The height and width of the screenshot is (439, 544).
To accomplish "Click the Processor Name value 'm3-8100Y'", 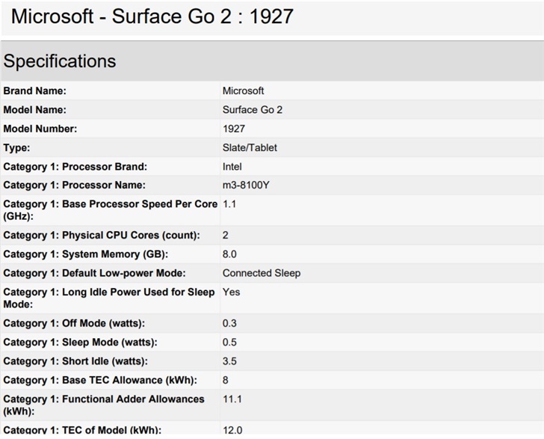I will 247,185.
